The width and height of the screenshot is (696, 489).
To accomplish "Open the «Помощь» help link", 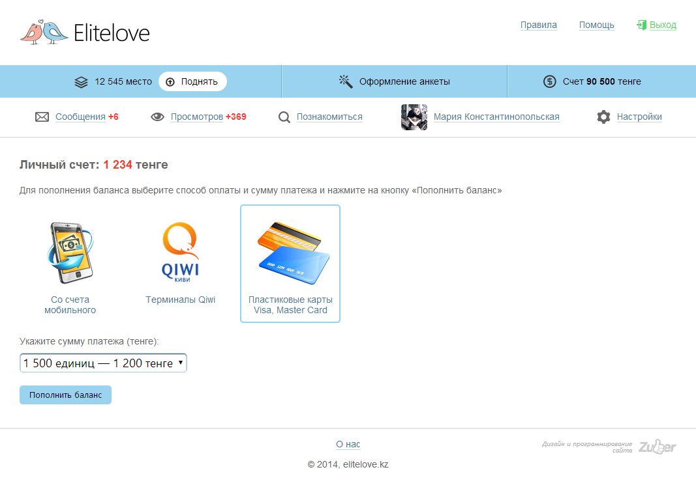I will [x=596, y=25].
